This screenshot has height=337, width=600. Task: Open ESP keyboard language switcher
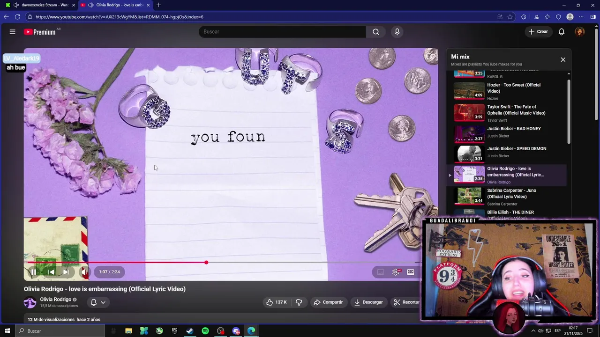coord(557,331)
